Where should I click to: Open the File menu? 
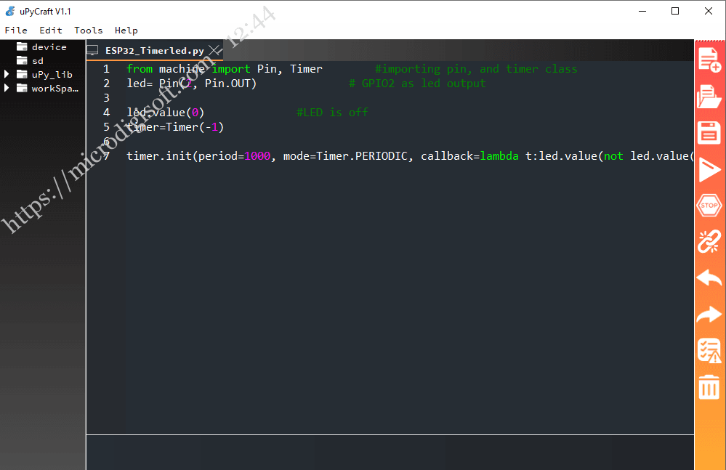[16, 30]
